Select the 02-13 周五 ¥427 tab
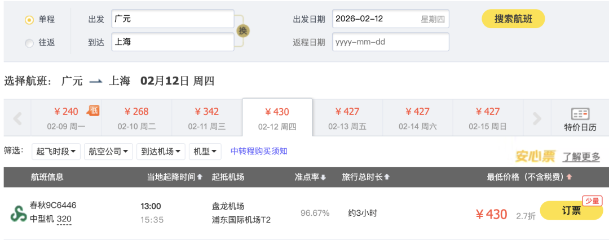 click(x=347, y=118)
